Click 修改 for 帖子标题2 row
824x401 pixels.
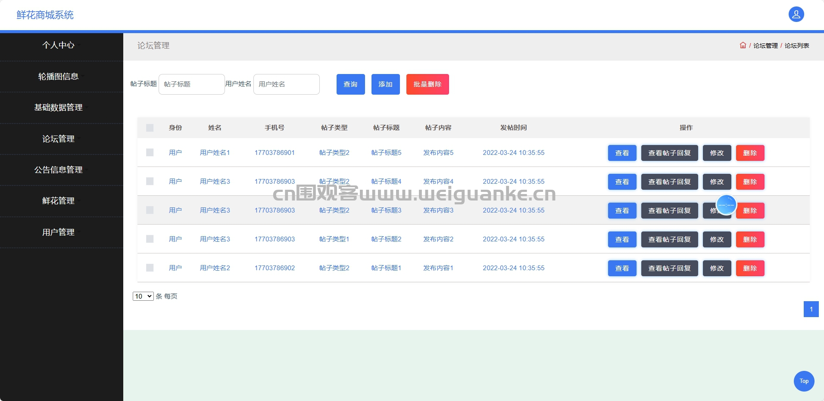[x=717, y=239]
